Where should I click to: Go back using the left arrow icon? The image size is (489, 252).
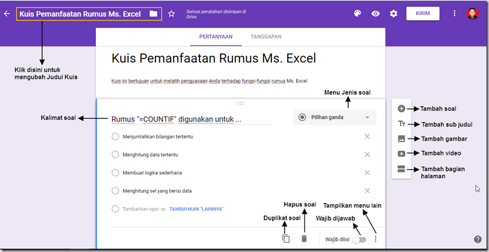tap(7, 14)
